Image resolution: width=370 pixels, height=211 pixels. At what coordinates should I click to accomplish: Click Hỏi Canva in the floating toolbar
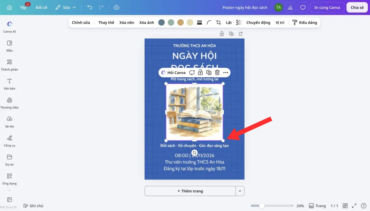[x=174, y=73]
